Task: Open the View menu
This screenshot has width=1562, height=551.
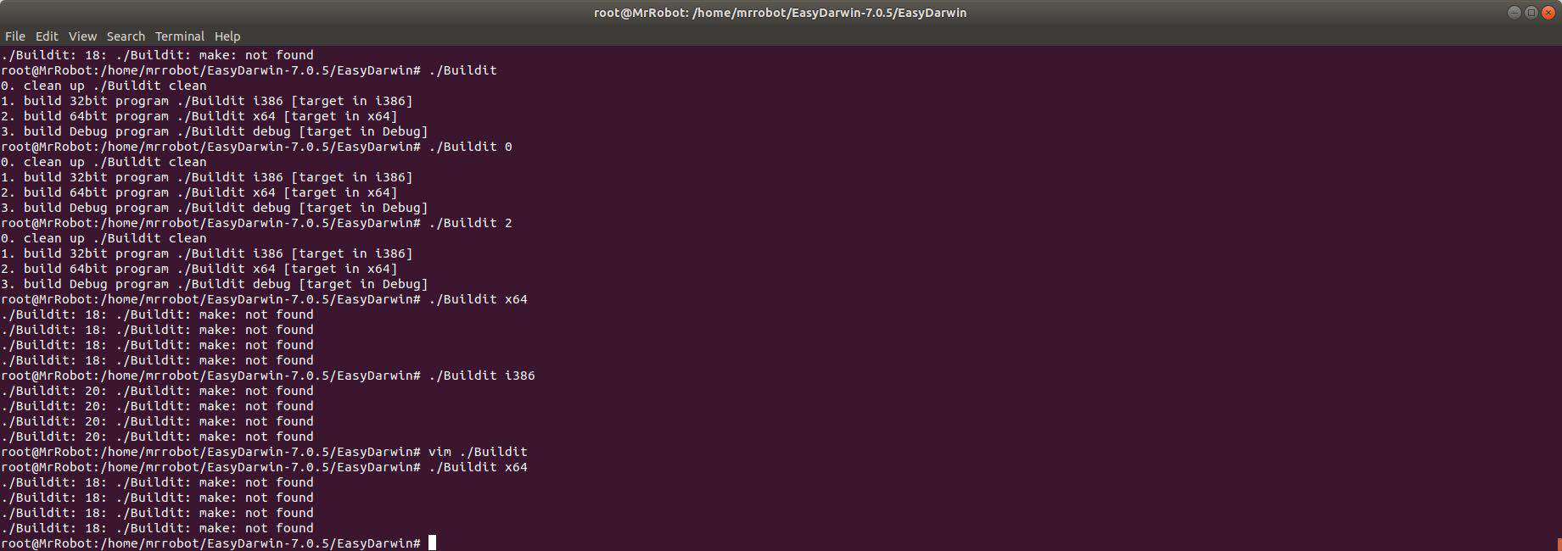Action: (82, 36)
